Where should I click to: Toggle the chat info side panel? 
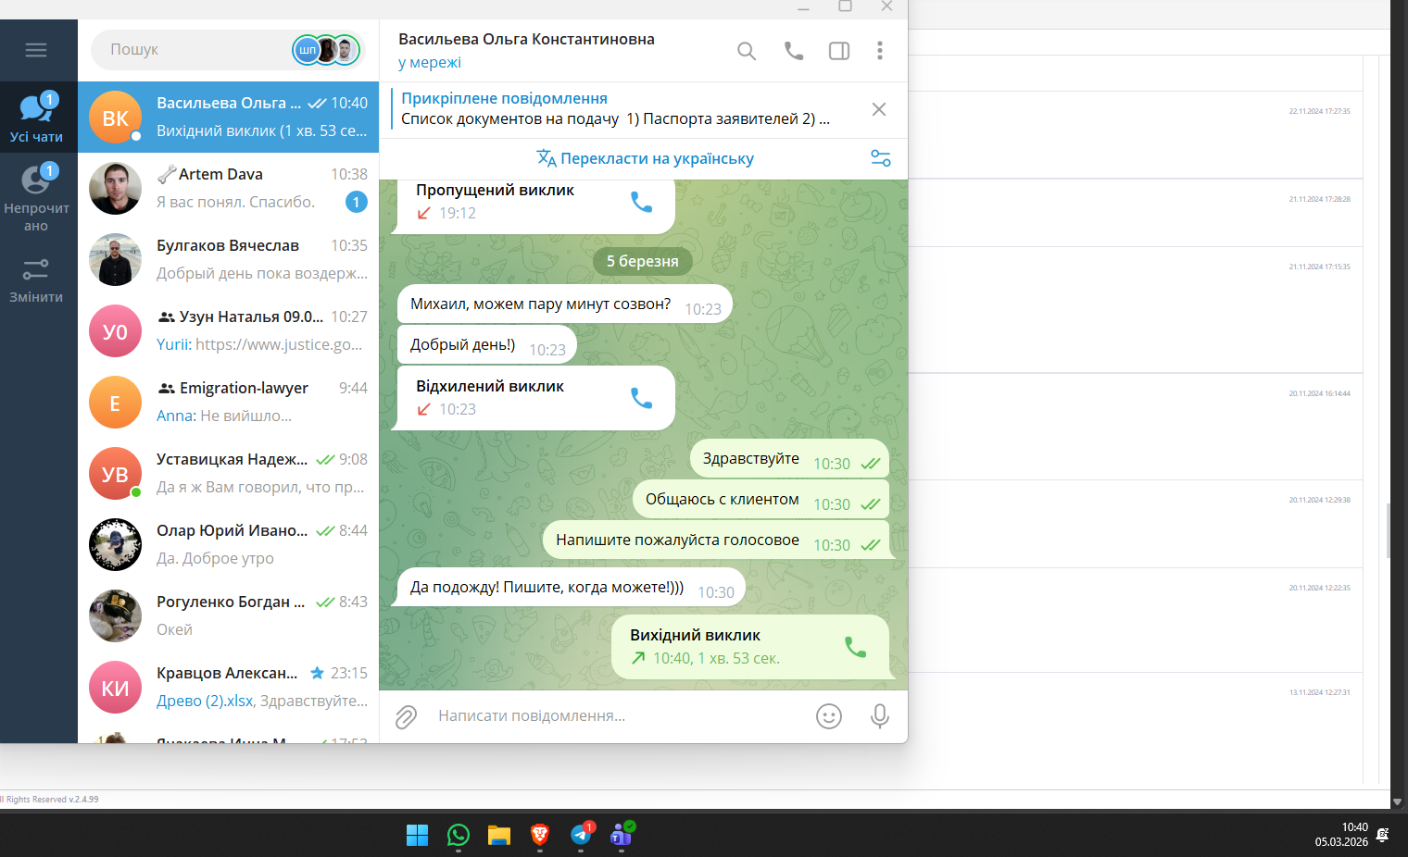click(x=839, y=51)
